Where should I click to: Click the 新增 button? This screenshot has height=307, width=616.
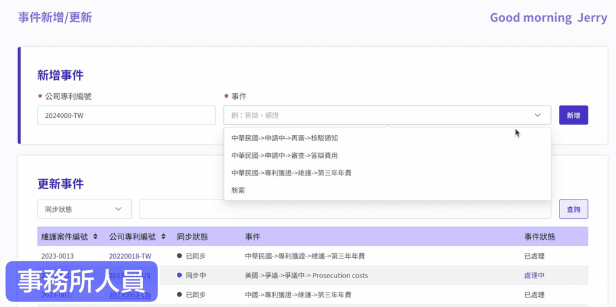[x=573, y=115]
